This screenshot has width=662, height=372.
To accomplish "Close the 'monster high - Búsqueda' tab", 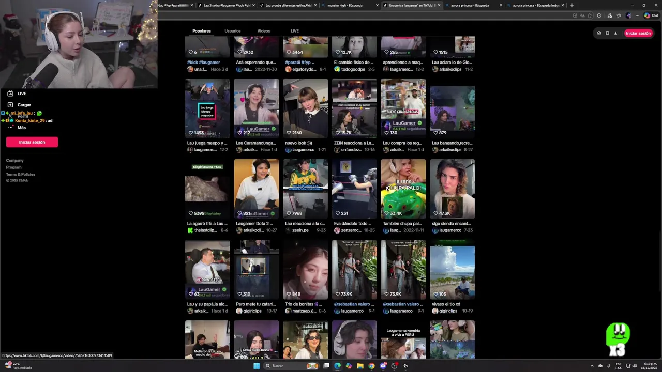I will pos(377,5).
